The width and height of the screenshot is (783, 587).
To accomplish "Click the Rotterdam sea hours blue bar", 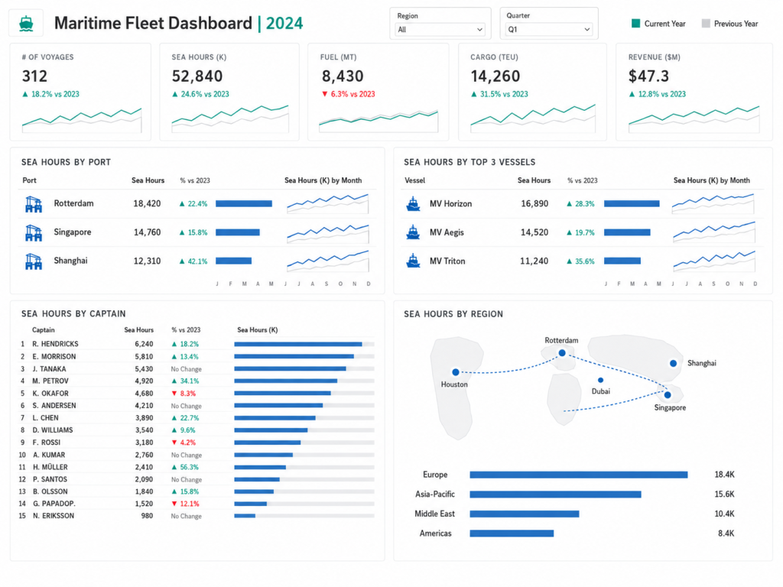I will pyautogui.click(x=244, y=203).
